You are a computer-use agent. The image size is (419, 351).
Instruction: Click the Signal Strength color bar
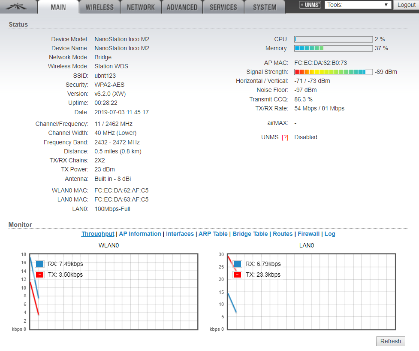(334, 72)
